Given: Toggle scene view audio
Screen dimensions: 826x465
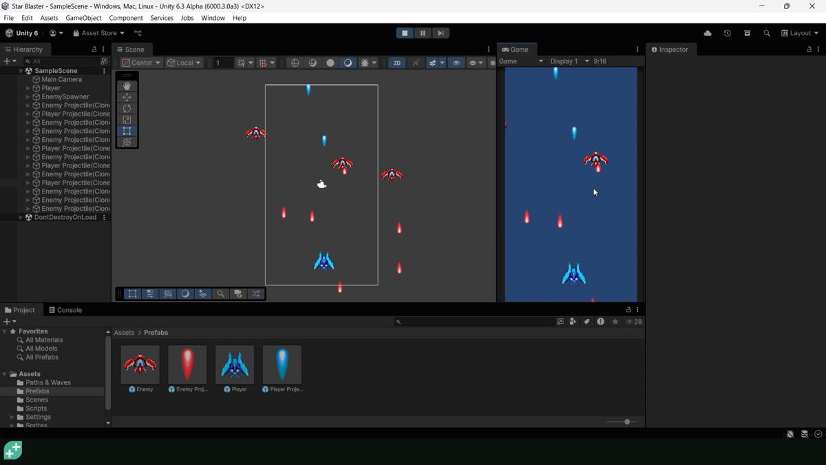Looking at the screenshot, I should coord(415,63).
